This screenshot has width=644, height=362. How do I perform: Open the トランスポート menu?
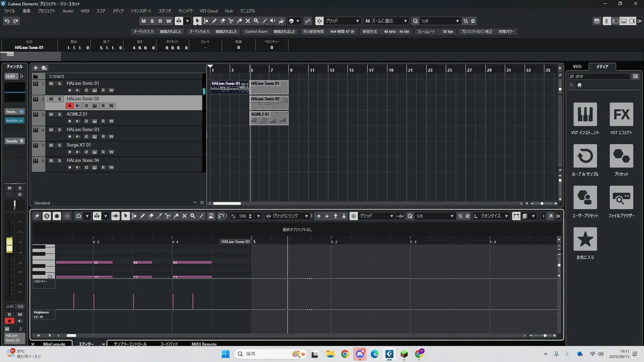tap(141, 11)
